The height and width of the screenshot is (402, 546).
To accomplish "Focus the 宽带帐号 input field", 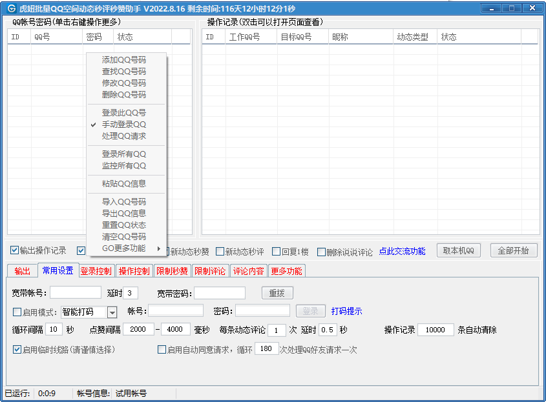I will tap(76, 293).
